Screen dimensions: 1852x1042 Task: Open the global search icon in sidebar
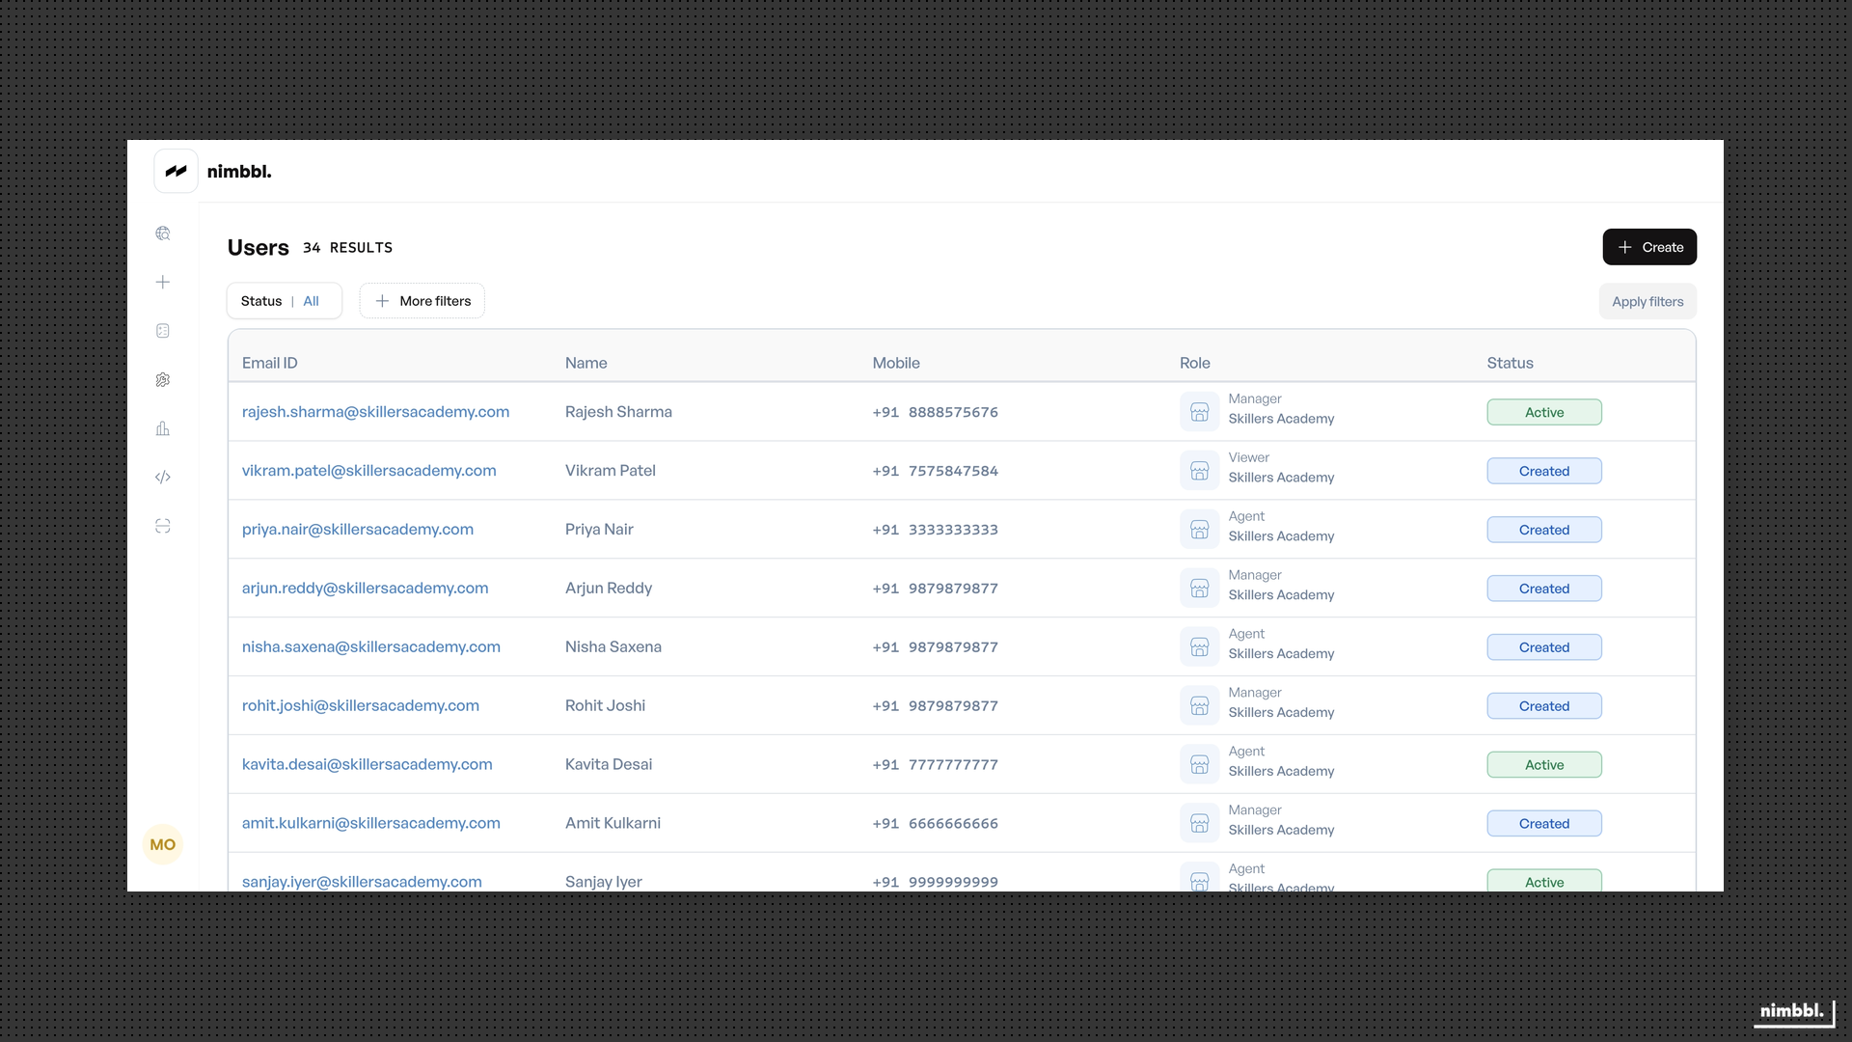(163, 233)
